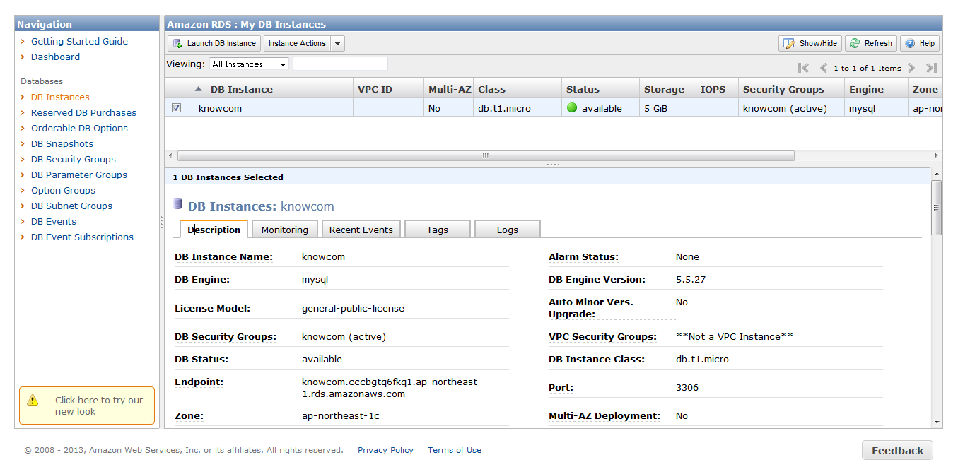Click the Zone column header
The image size is (958, 467).
pyautogui.click(x=925, y=89)
